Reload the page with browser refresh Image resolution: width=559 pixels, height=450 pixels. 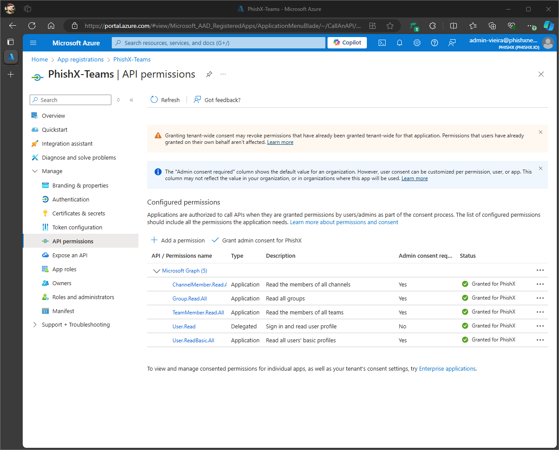(x=32, y=26)
